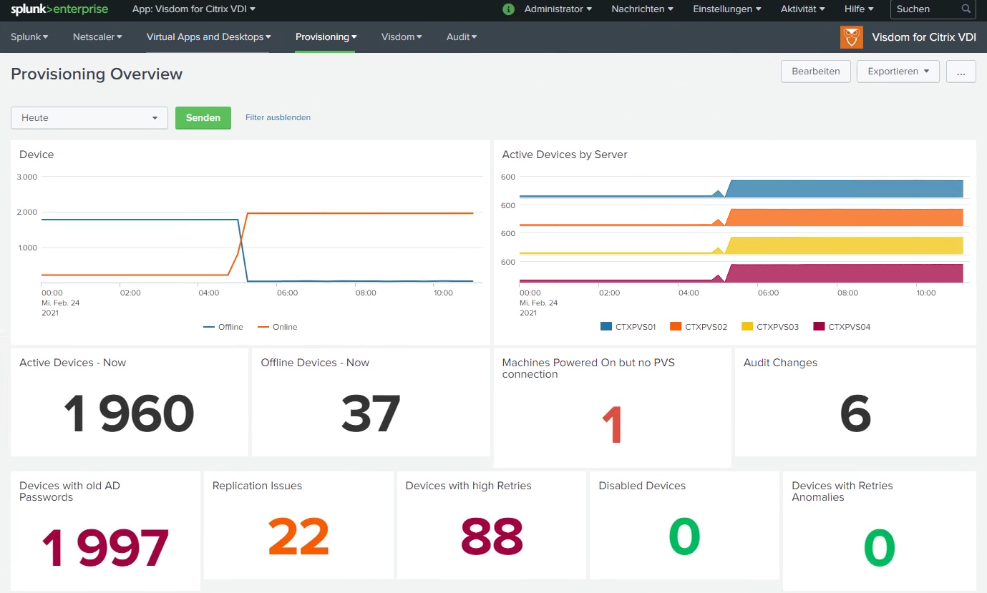Click the Active Devices by Server heading

point(565,155)
